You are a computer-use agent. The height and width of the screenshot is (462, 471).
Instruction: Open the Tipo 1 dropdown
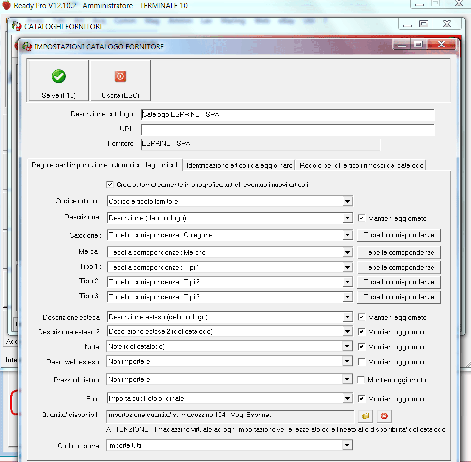coord(347,267)
